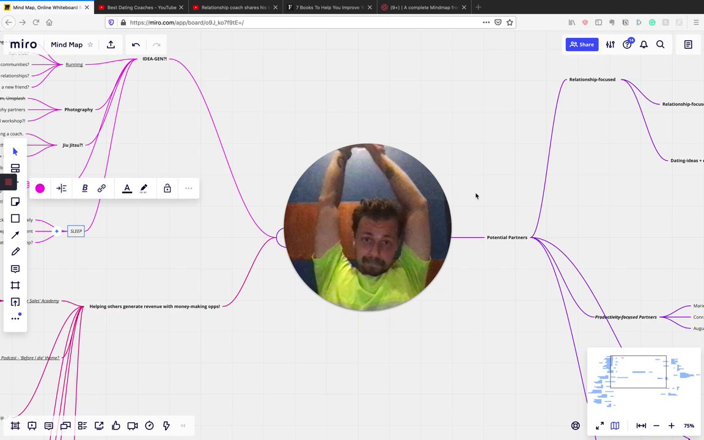Choose the sticky note tool

(x=15, y=202)
